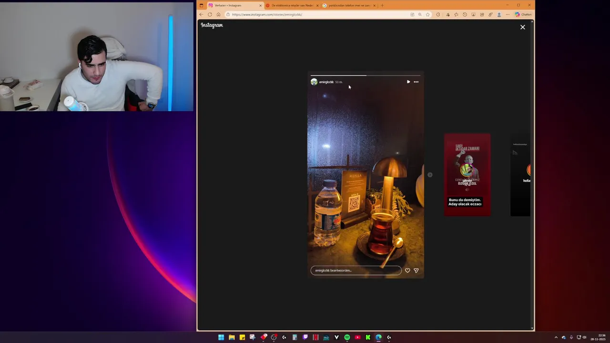Like the story with the heart icon
Screen dimensions: 610x343
pyautogui.click(x=407, y=271)
